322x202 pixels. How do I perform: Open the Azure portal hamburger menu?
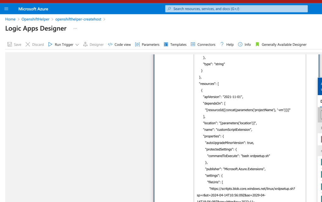point(6,9)
